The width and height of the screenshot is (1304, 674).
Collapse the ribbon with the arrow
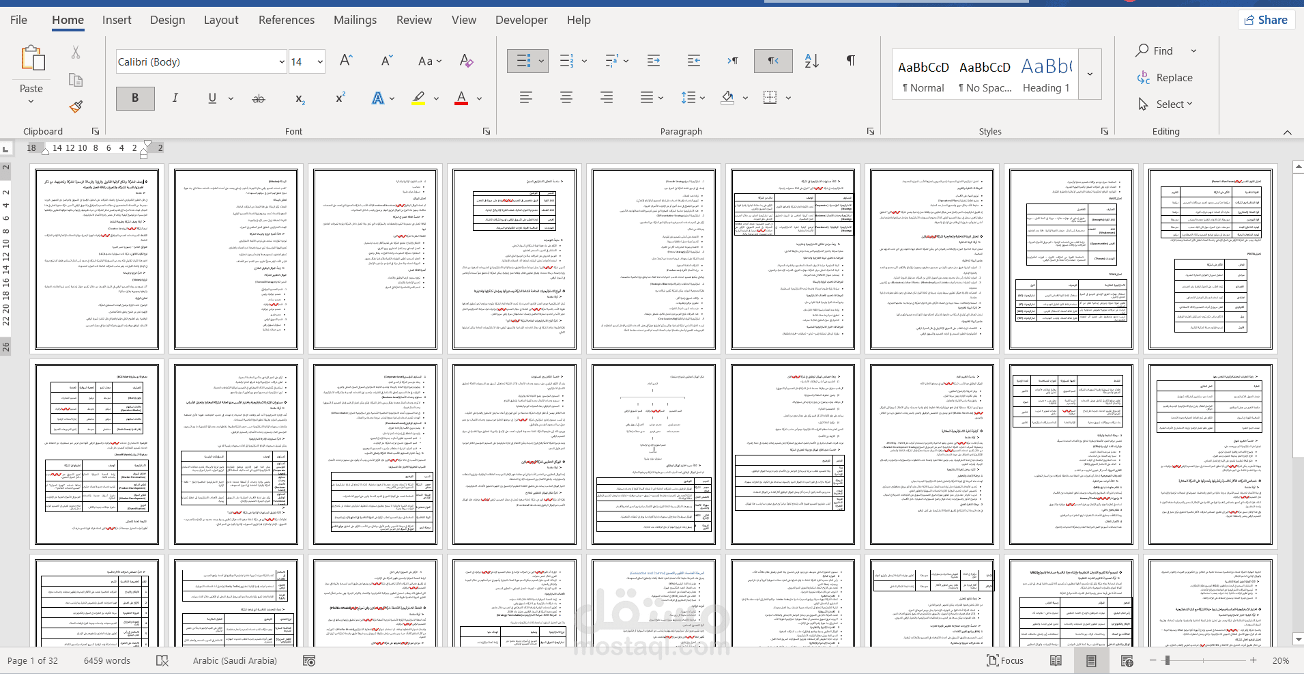pyautogui.click(x=1287, y=132)
